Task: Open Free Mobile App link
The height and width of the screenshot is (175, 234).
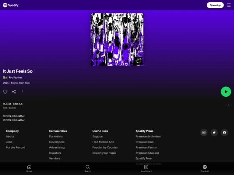Action: coord(103,142)
